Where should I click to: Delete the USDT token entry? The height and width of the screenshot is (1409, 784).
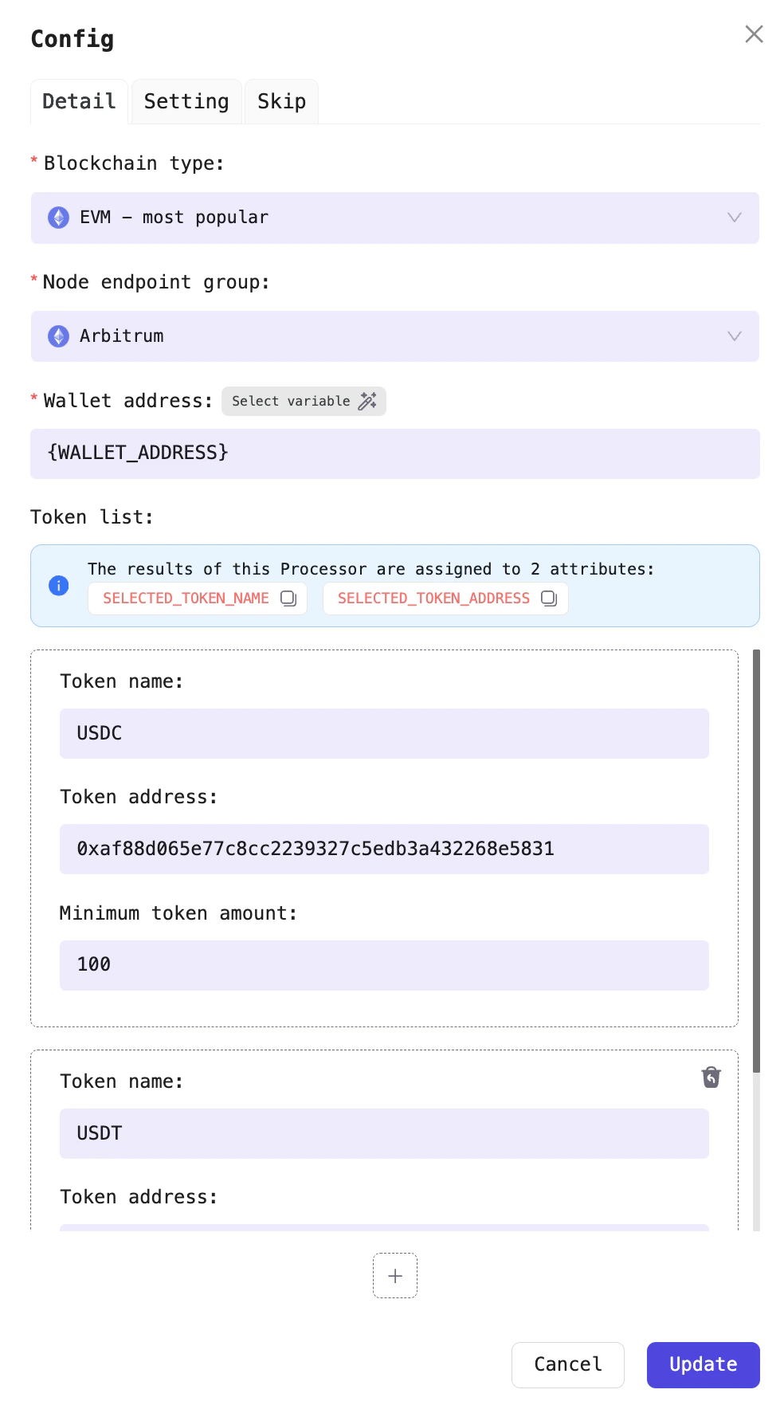coord(711,1077)
